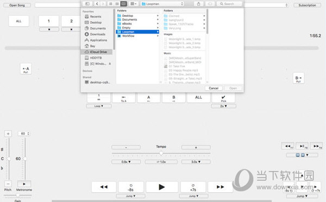Image resolution: width=326 pixels, height=202 pixels.
Task: Click the Share icon in file dialog
Action: click(198, 4)
